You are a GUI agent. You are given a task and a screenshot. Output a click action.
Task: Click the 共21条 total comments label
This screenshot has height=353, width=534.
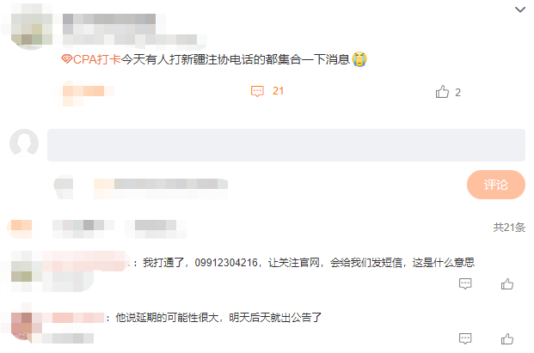point(509,227)
